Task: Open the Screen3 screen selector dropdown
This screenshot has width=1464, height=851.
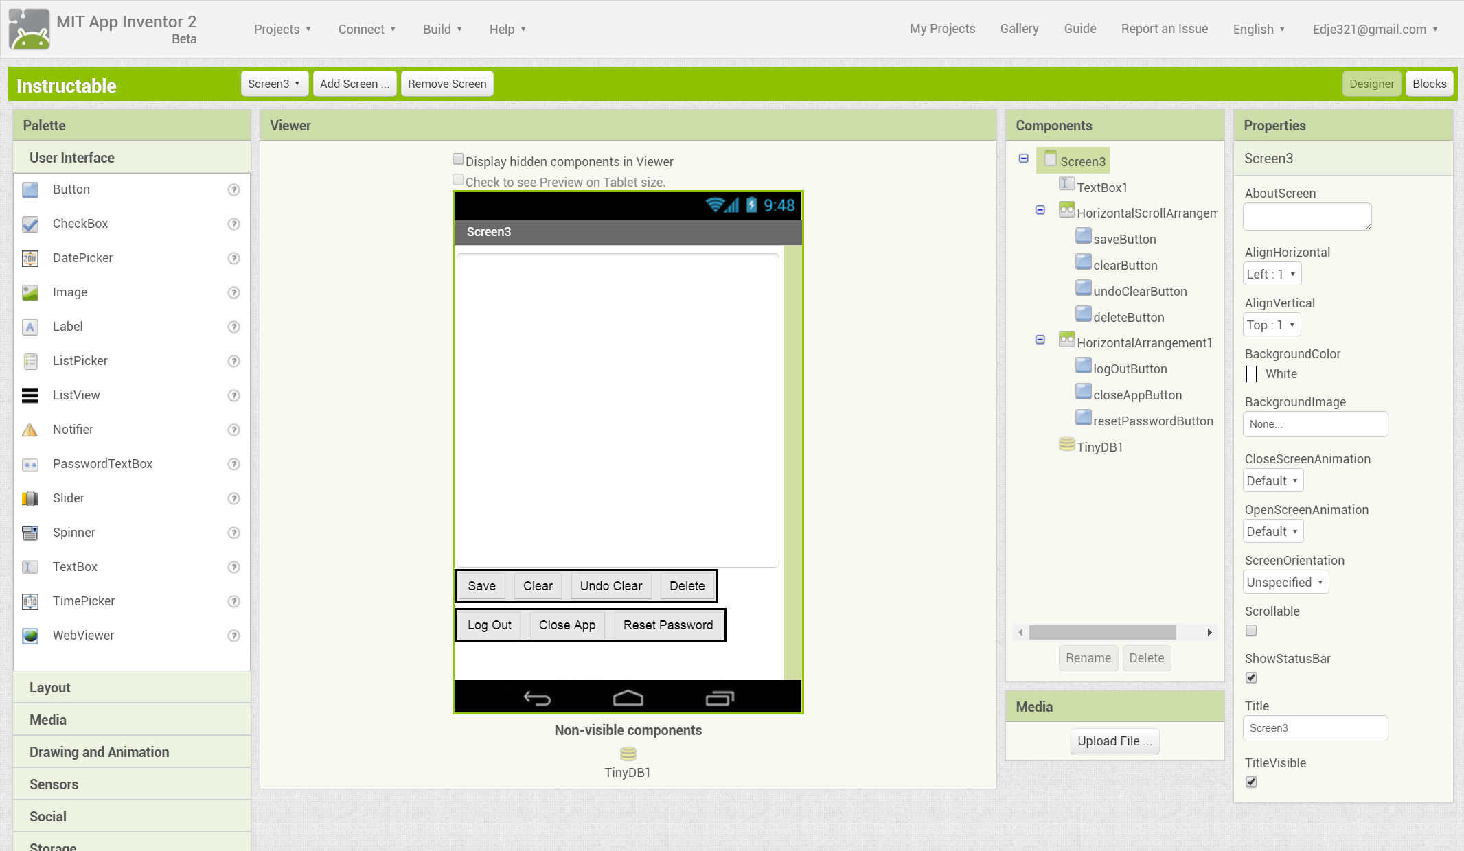Action: [x=274, y=84]
